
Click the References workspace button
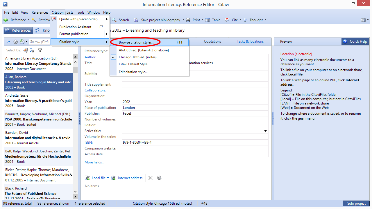[18, 30]
